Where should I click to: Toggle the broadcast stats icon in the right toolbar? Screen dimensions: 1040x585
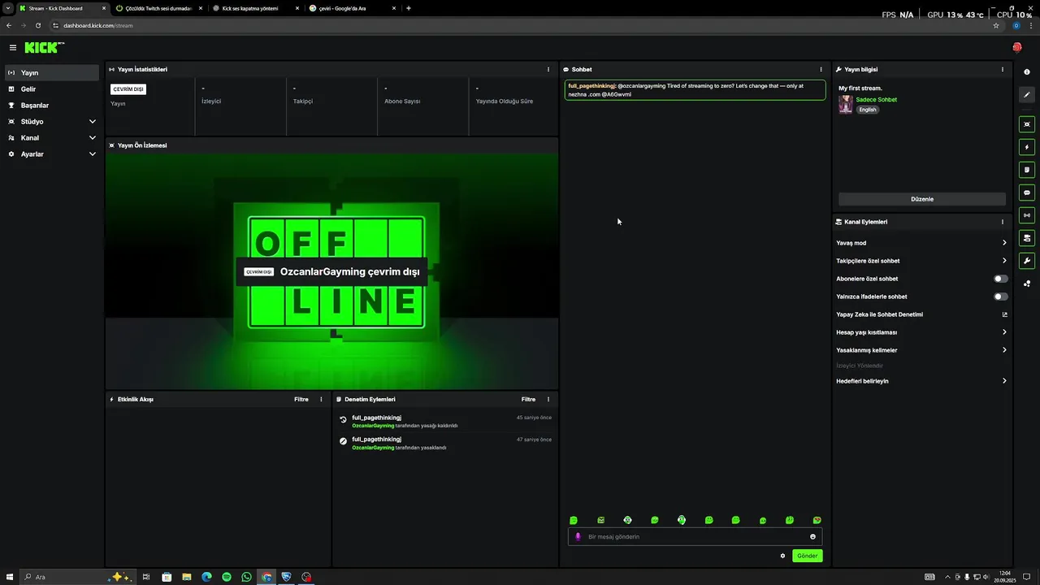click(1027, 215)
